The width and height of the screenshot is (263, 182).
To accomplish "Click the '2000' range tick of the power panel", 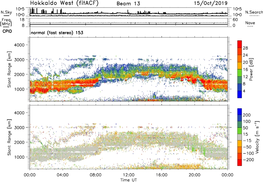I will coord(19,74).
